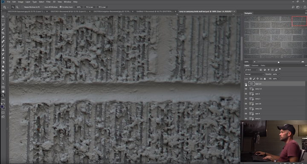Viewport: 307px width, 164px height.
Task: Select the Horizontal Type tool
Action: click(x=3, y=79)
